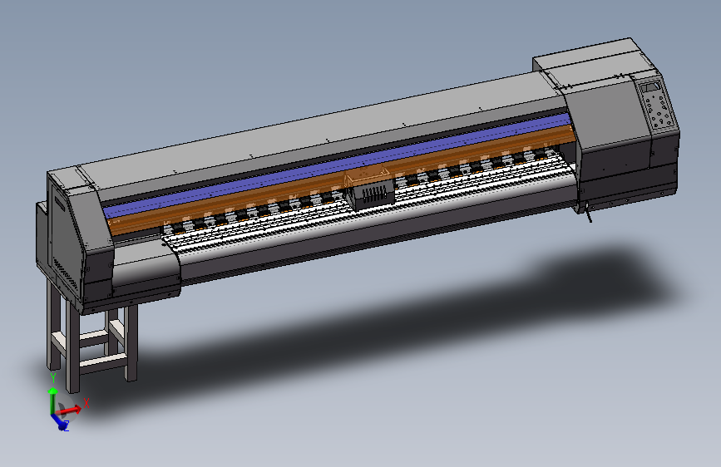Click the blue Z axis arrow of the triad
This screenshot has height=467, width=721.
pyautogui.click(x=59, y=421)
